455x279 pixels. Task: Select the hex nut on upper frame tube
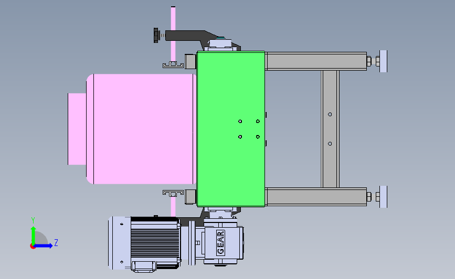click(x=369, y=61)
